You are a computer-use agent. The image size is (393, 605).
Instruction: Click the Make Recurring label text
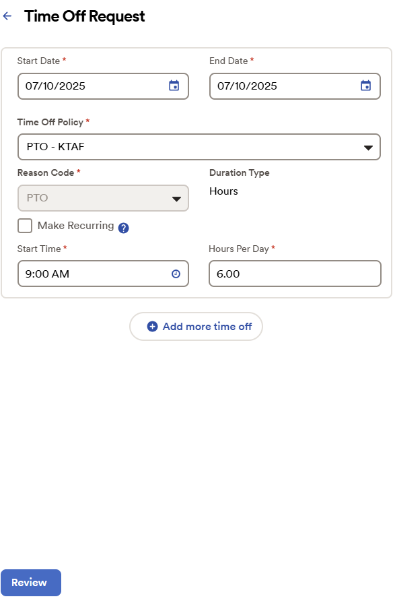(x=76, y=226)
